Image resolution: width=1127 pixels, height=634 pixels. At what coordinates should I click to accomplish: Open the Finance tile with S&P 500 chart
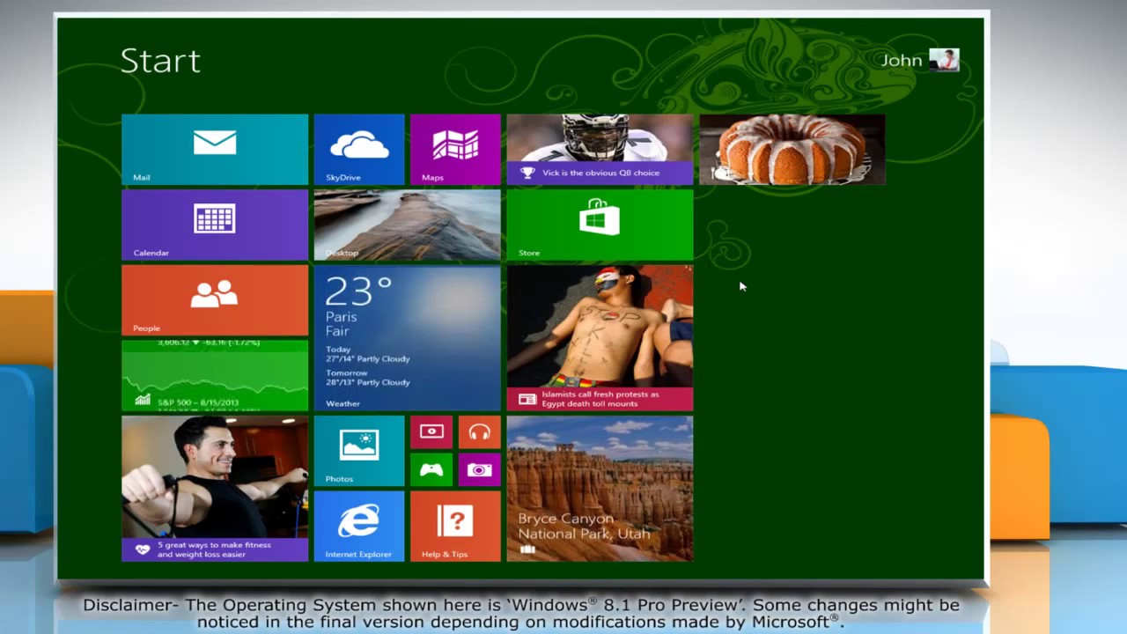coord(215,376)
